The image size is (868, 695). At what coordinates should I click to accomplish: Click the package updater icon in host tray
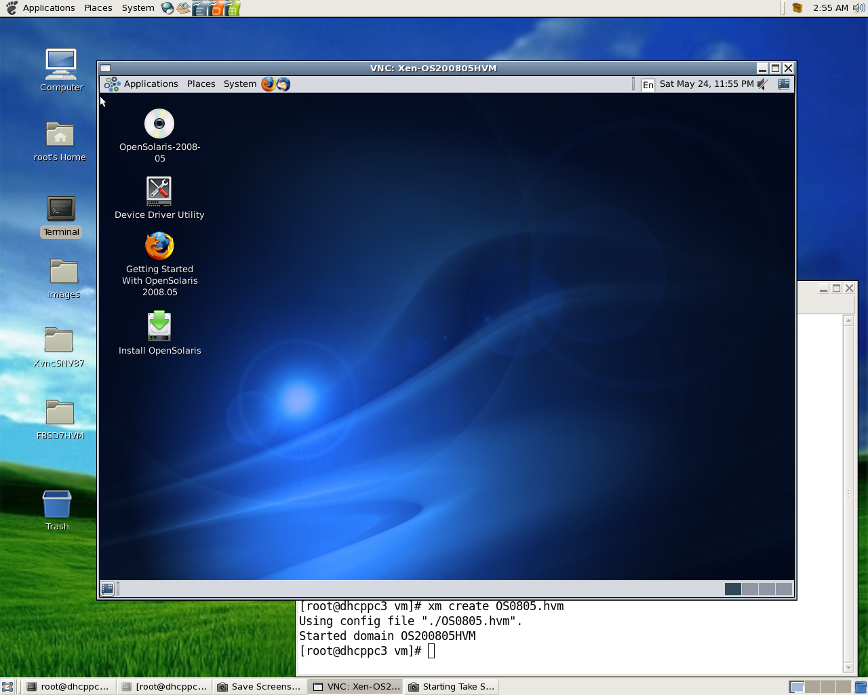[797, 8]
